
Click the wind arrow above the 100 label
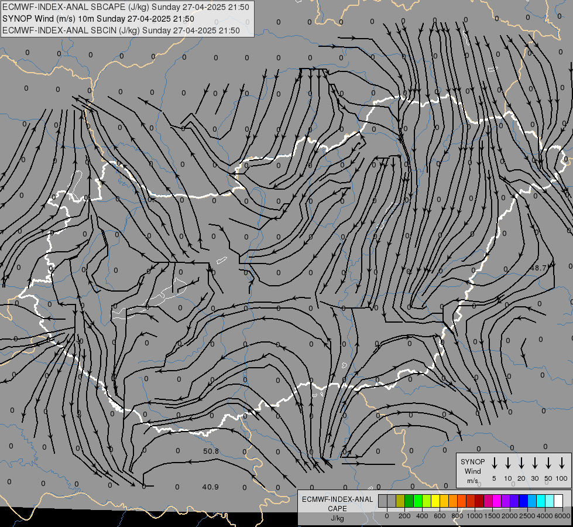[562, 463]
